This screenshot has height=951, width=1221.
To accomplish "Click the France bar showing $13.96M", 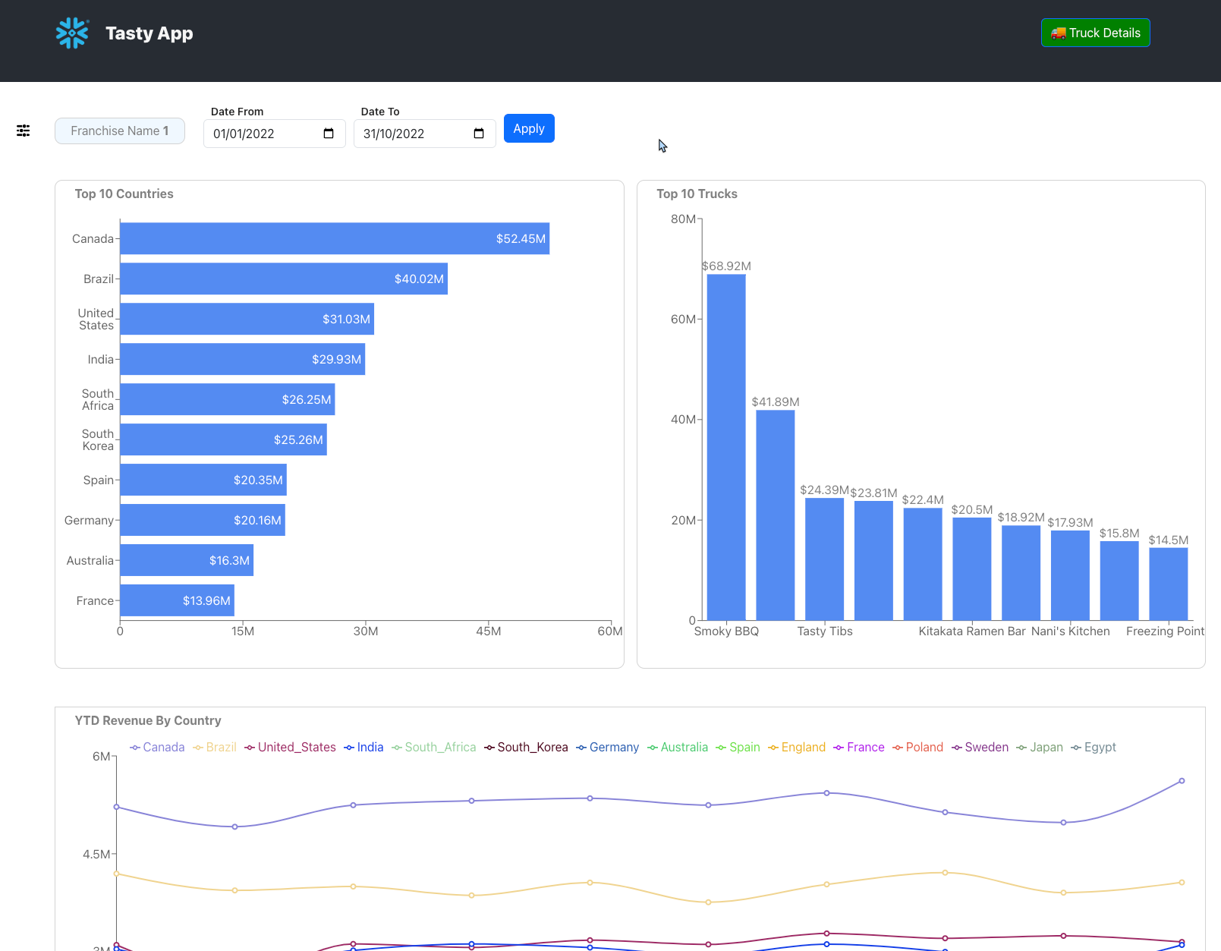I will click(x=177, y=600).
